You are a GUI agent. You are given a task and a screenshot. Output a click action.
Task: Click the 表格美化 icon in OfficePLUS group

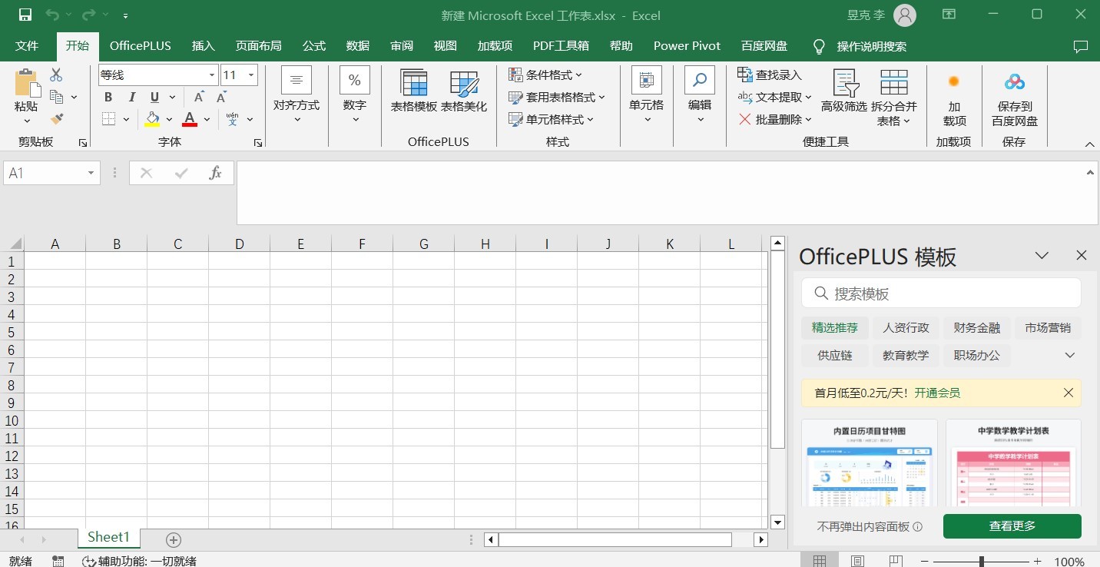(x=464, y=91)
